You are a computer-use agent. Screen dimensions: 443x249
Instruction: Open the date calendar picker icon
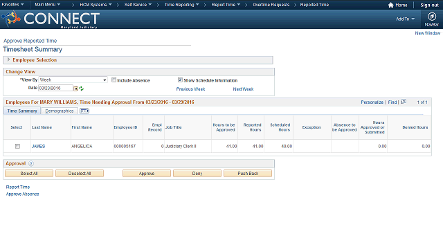click(x=75, y=89)
